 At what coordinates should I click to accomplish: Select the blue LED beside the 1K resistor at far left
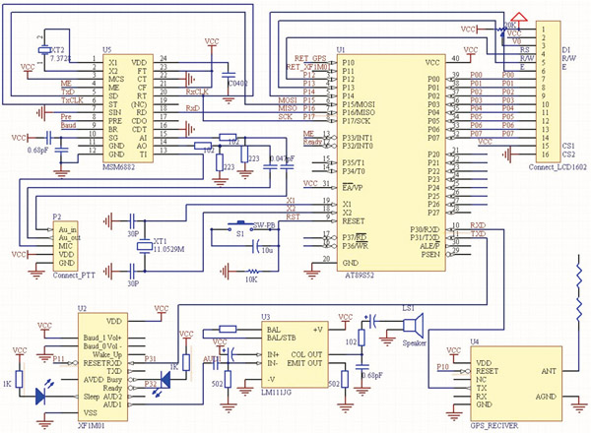coord(40,397)
